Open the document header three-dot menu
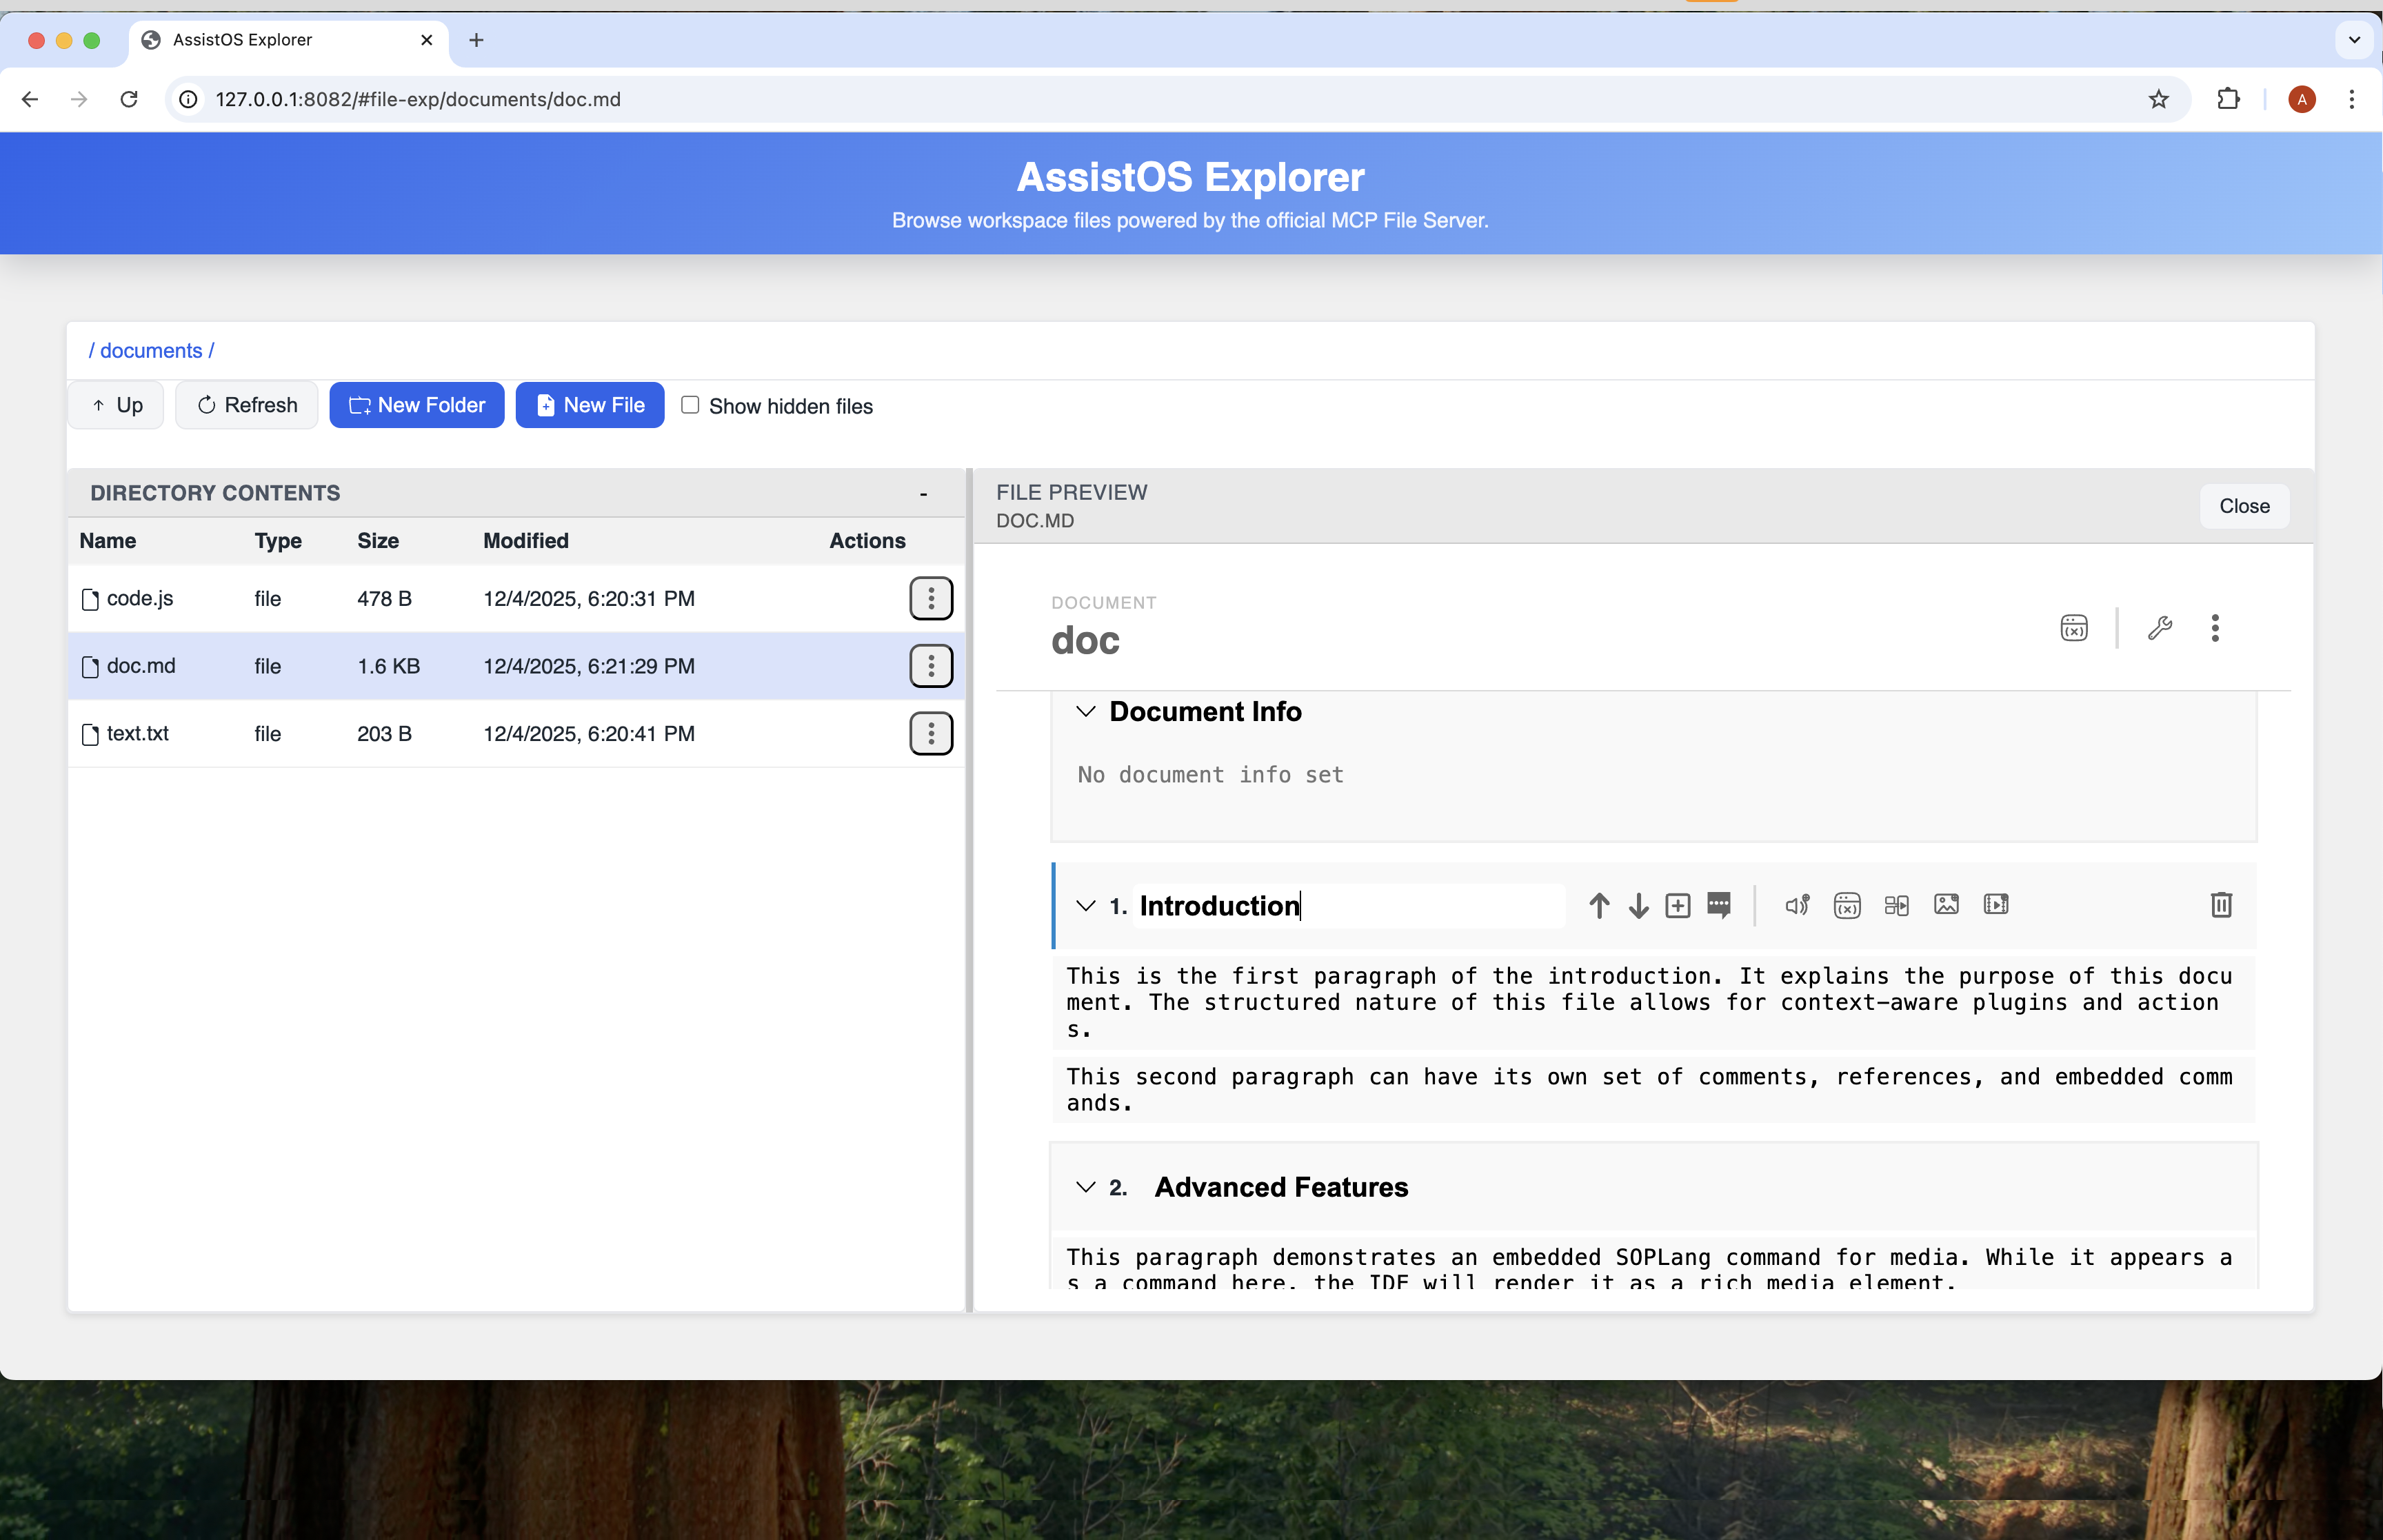The width and height of the screenshot is (2383, 1540). (x=2215, y=628)
